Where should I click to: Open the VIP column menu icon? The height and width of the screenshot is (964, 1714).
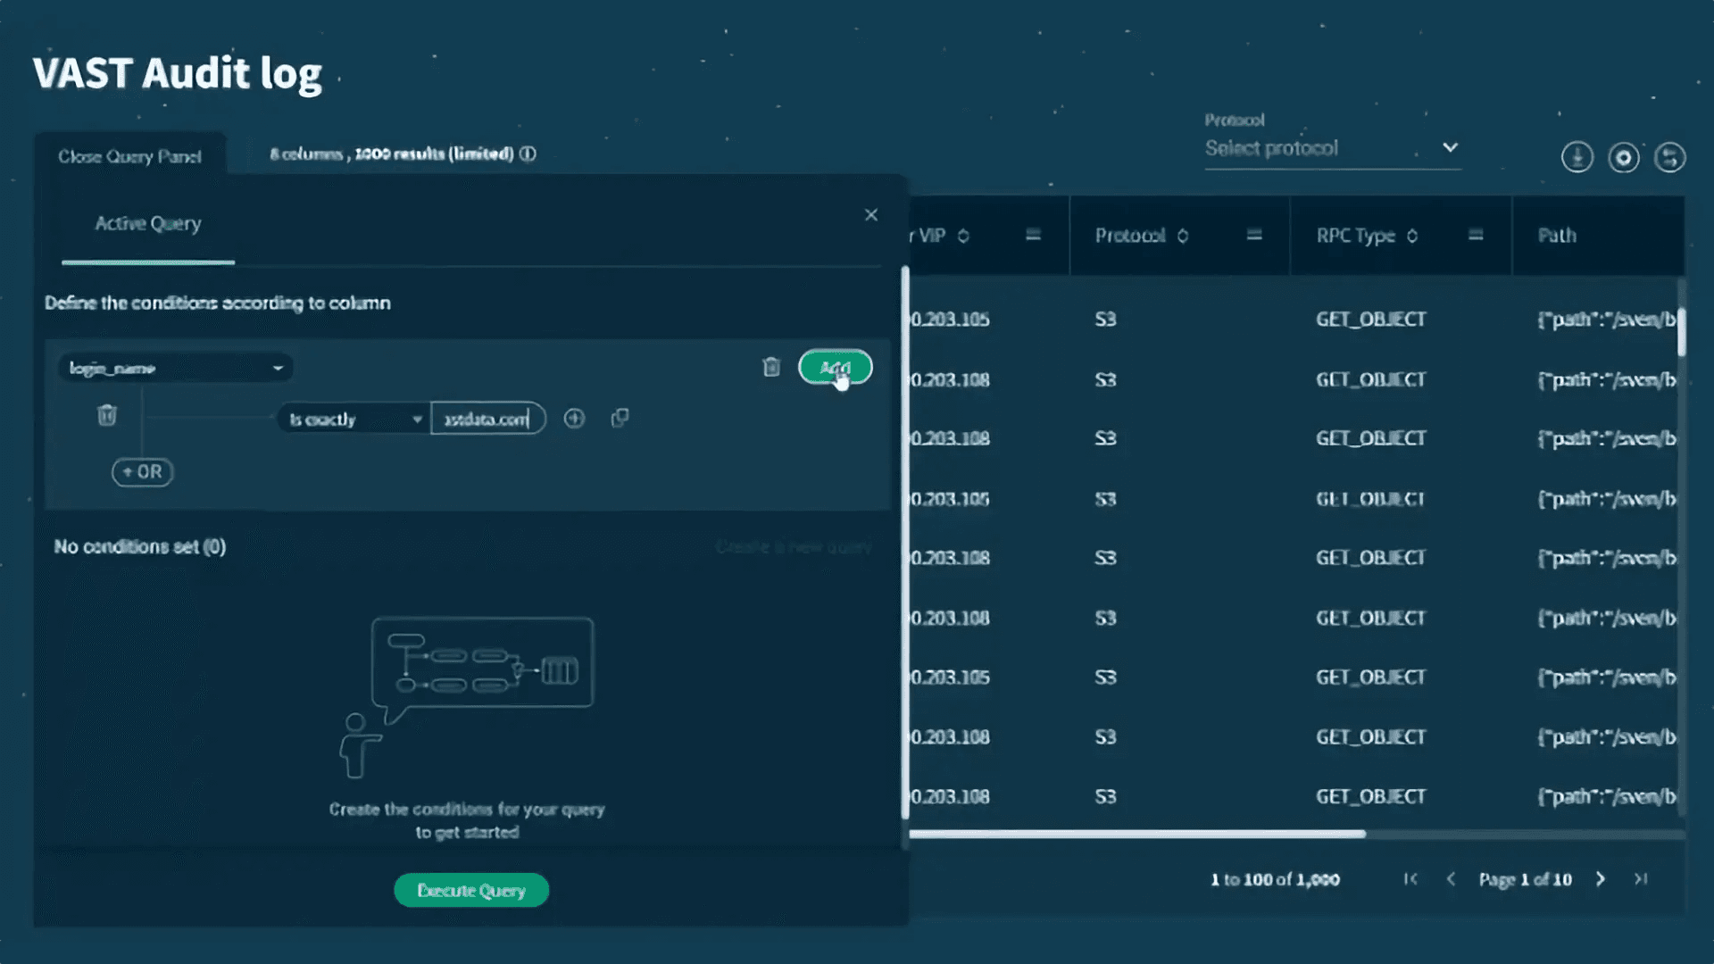pyautogui.click(x=1033, y=235)
